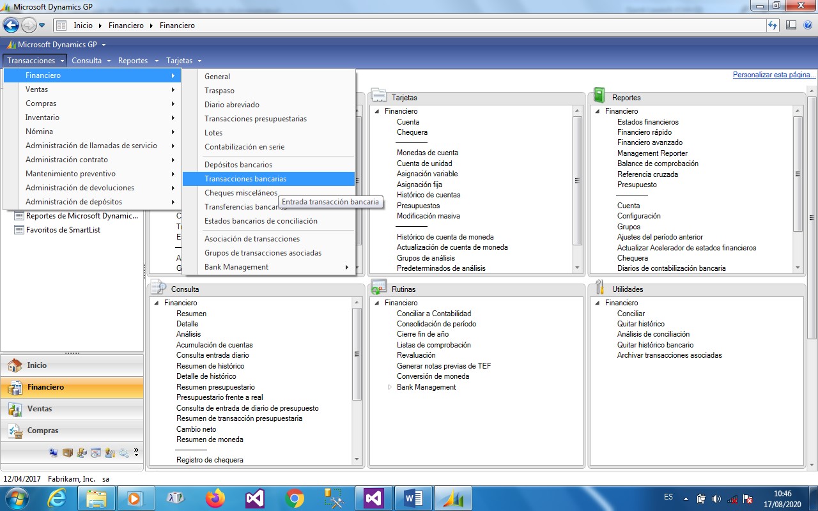Choose Depósitos bancarios from Financiero submenu

point(269,165)
